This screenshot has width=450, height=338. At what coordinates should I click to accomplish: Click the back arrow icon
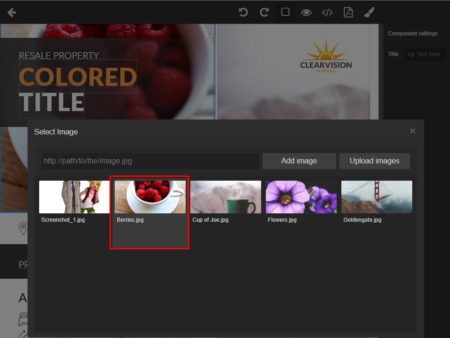click(12, 13)
